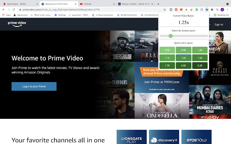Bookmark this page with the star icon
Image resolution: width=231 pixels, height=144 pixels.
165,9
